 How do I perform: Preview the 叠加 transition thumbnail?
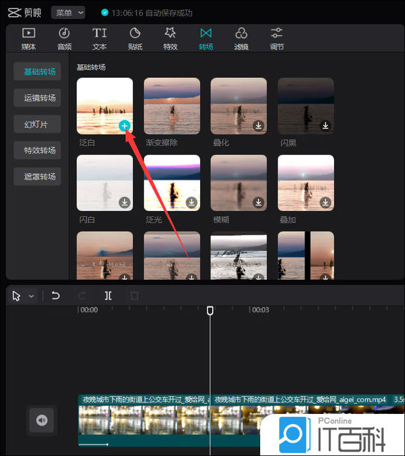click(306, 183)
